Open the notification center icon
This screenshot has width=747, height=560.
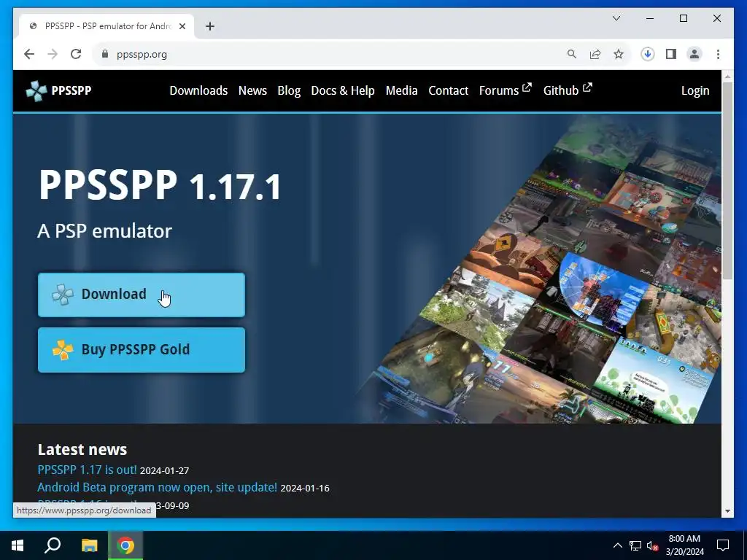(723, 545)
